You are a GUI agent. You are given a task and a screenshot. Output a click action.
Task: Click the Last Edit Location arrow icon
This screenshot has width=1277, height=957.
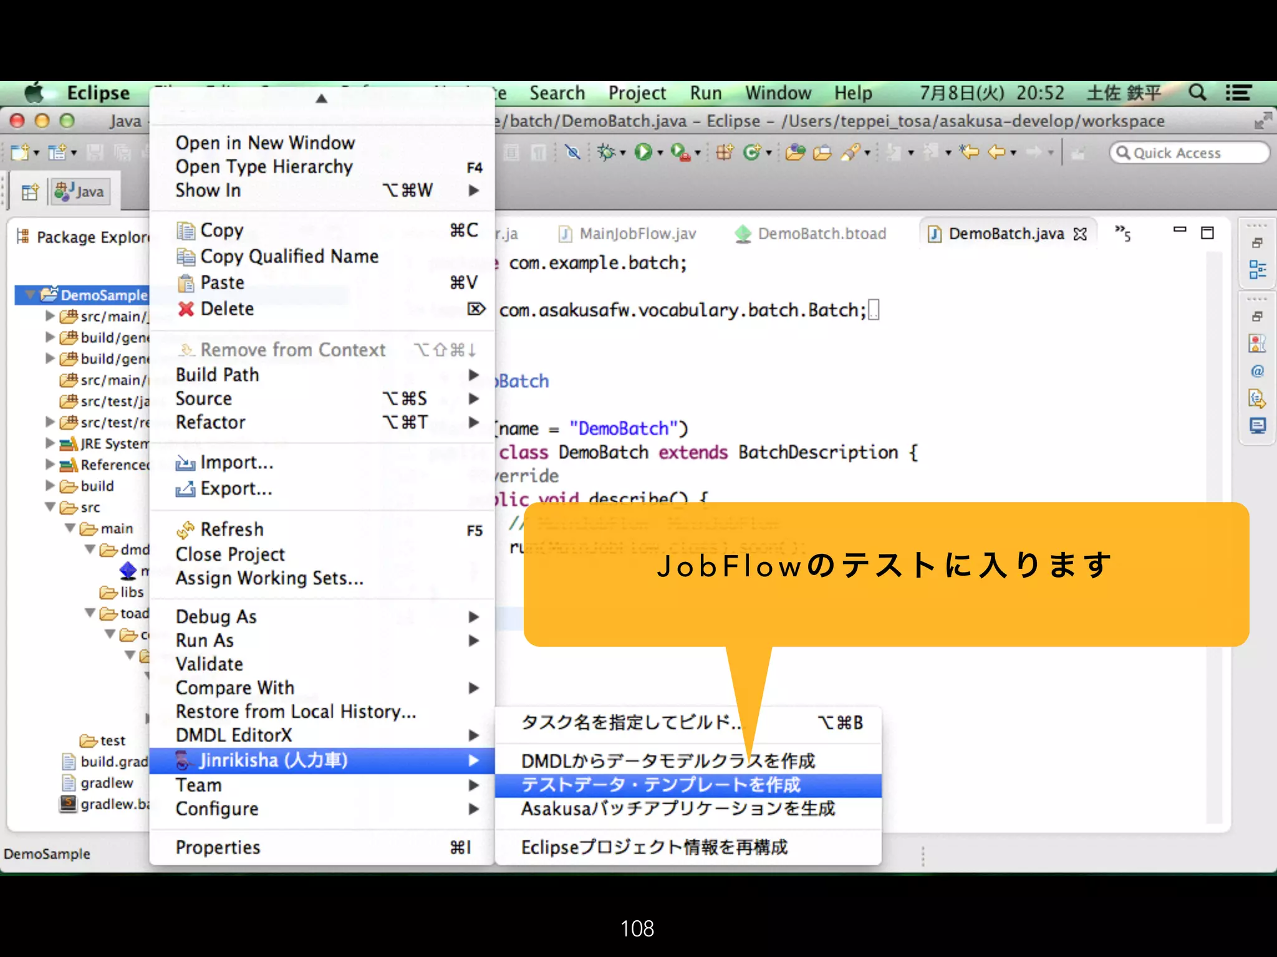coord(968,152)
